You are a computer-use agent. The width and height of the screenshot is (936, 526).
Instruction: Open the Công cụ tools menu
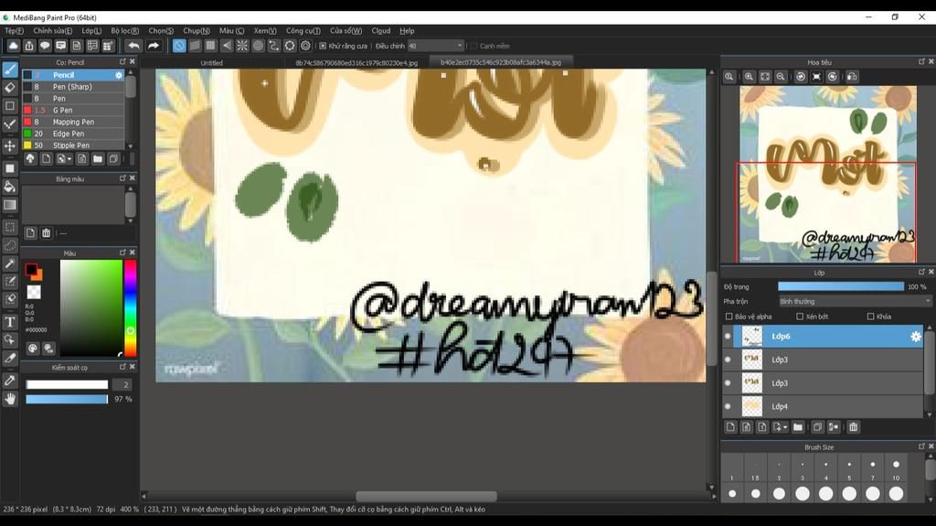[303, 31]
